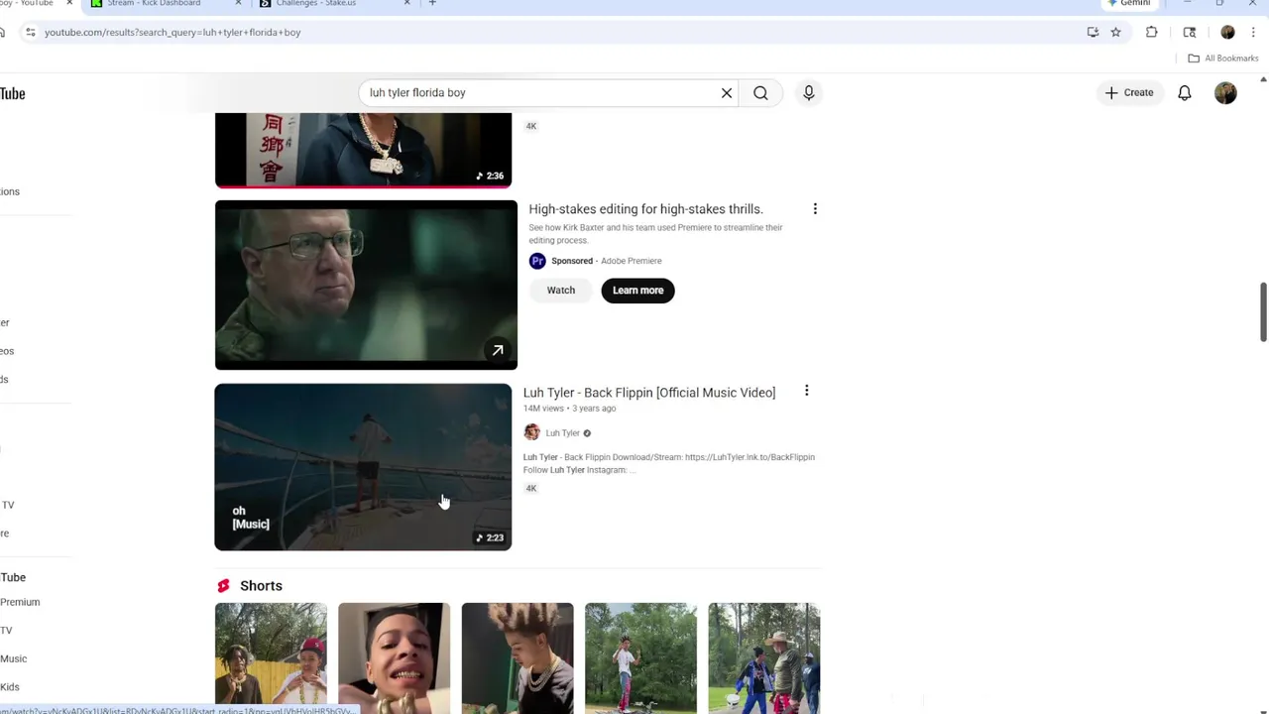This screenshot has width=1269, height=714.
Task: Open All Bookmarks folder
Action: click(1222, 59)
